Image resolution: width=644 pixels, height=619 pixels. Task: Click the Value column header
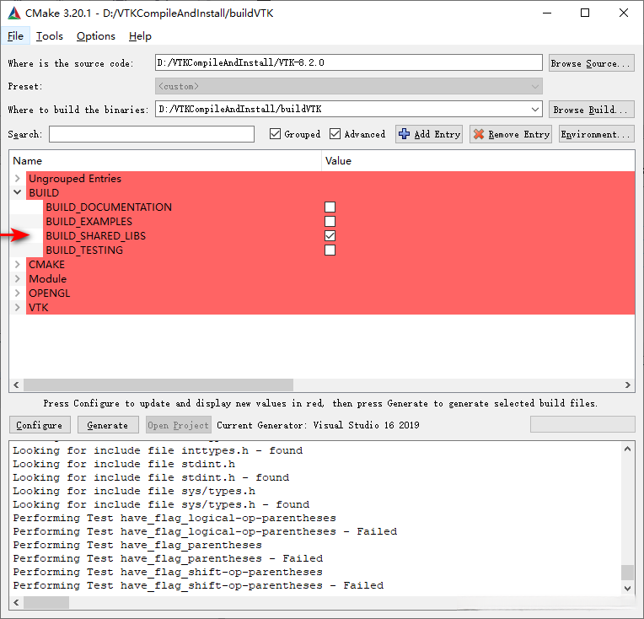click(x=479, y=161)
